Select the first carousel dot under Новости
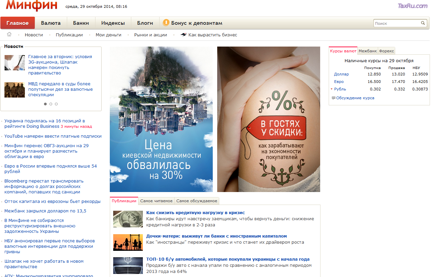432x277 pixels. (x=45, y=104)
